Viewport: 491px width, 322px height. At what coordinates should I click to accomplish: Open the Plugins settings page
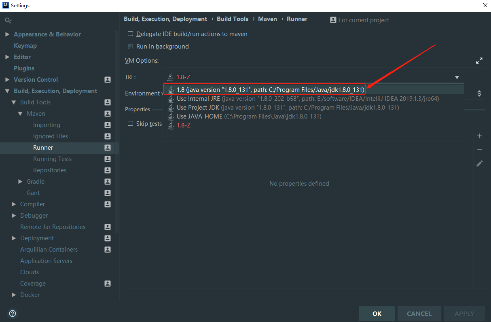point(24,68)
